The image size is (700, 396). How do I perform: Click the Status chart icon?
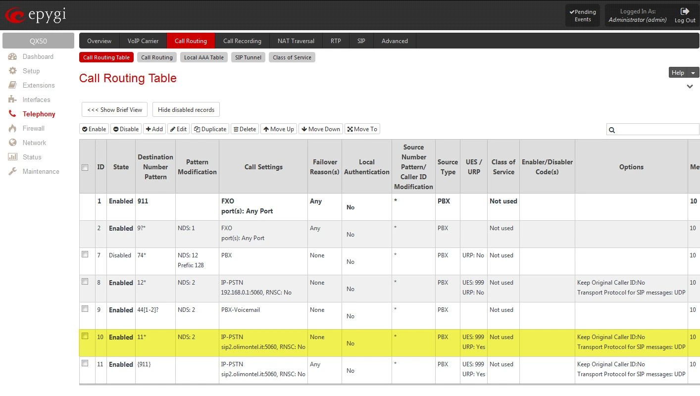(x=13, y=157)
